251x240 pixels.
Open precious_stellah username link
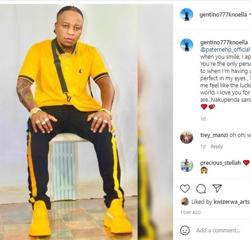(221, 163)
